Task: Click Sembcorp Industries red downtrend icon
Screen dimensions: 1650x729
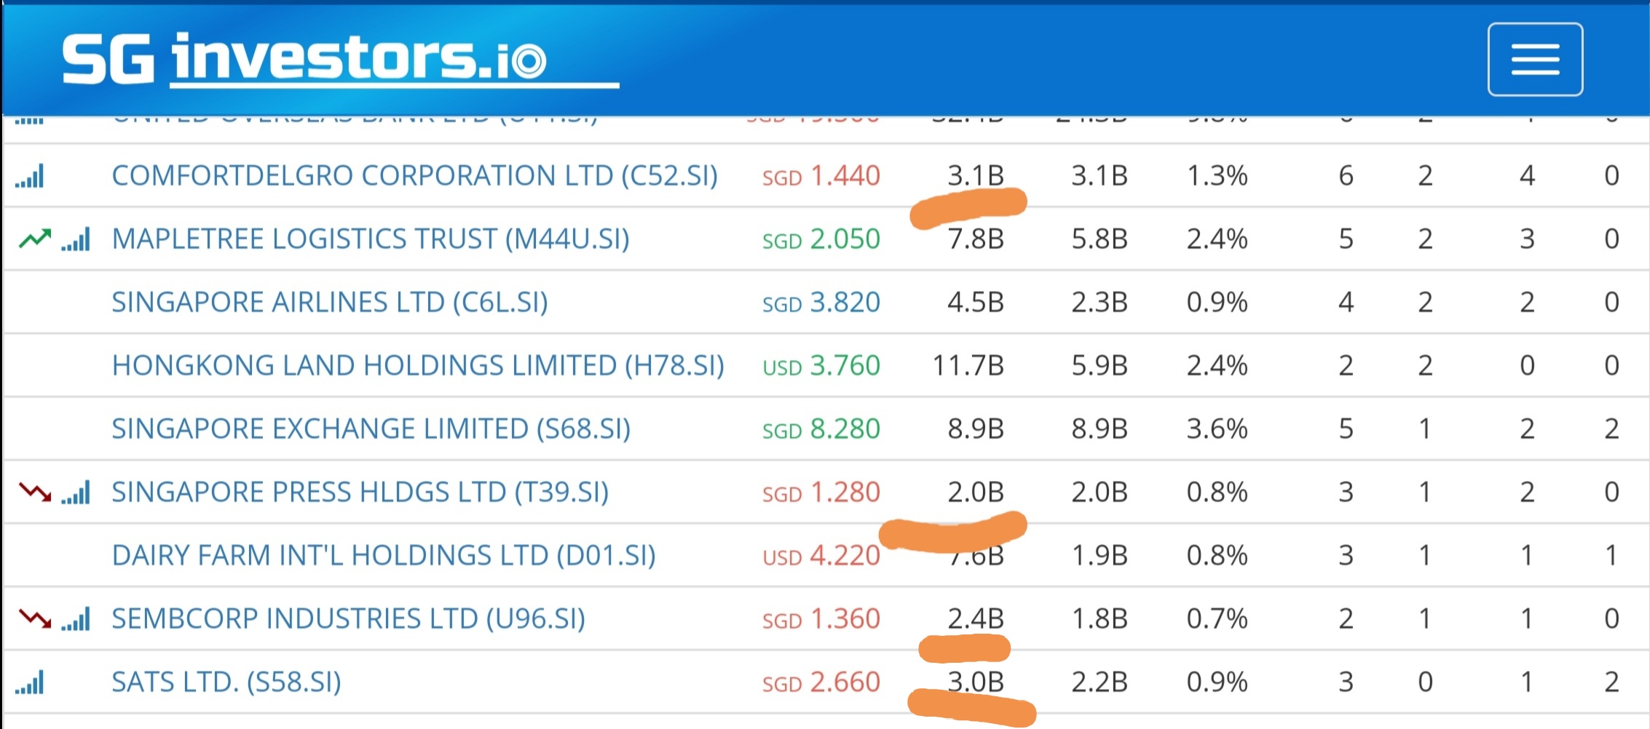Action: [35, 619]
